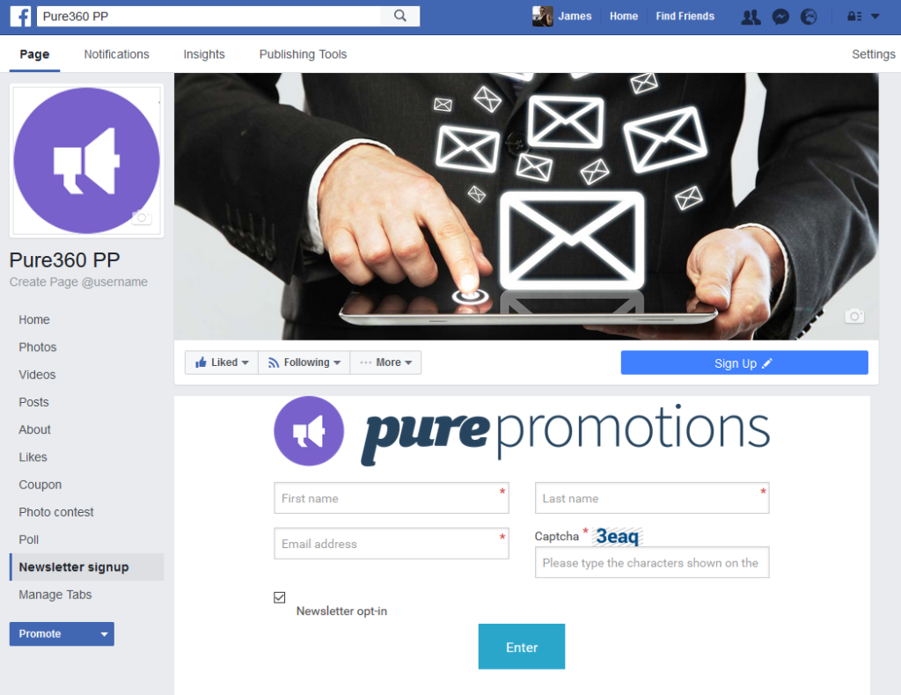
Task: Click the blue Sign Up button
Action: tap(744, 363)
